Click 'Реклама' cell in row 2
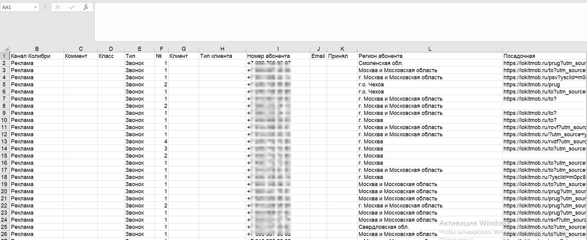The image size is (587, 240). [37, 63]
